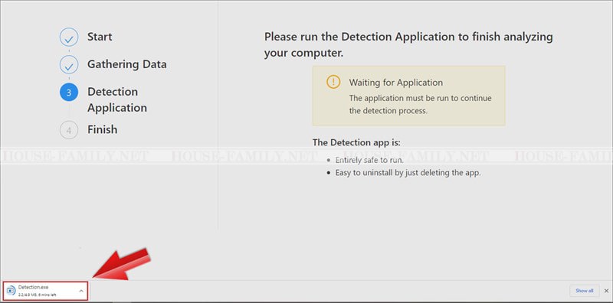Click 'The Detection app is:' subheading
Image resolution: width=613 pixels, height=303 pixels.
click(x=356, y=142)
